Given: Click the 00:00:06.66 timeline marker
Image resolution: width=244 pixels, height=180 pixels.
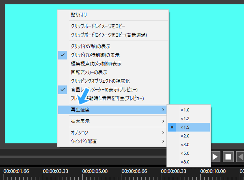Looking at the screenshot, I should click(134, 171).
